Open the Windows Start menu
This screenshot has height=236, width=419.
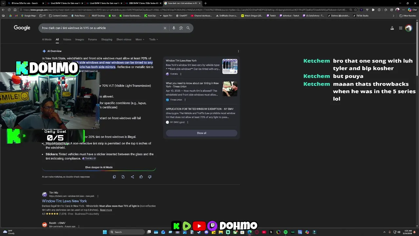point(105,232)
